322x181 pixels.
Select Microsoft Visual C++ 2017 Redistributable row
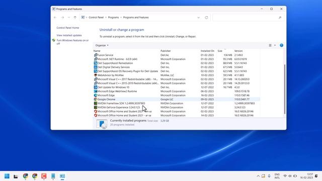[177, 79]
